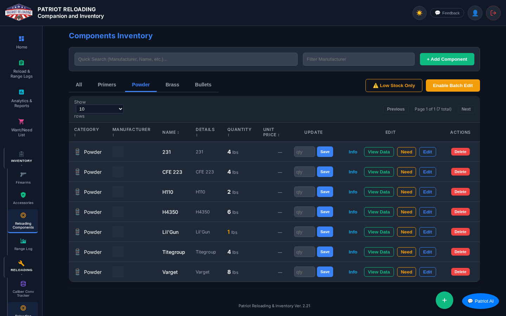Click qty field in the Varget row

click(x=305, y=272)
